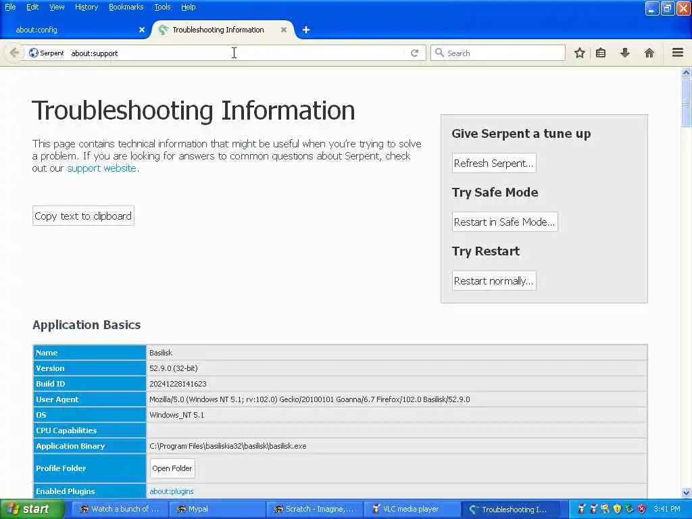Viewport: 692px width, 519px height.
Task: Click the Restart normally... button
Action: [494, 281]
